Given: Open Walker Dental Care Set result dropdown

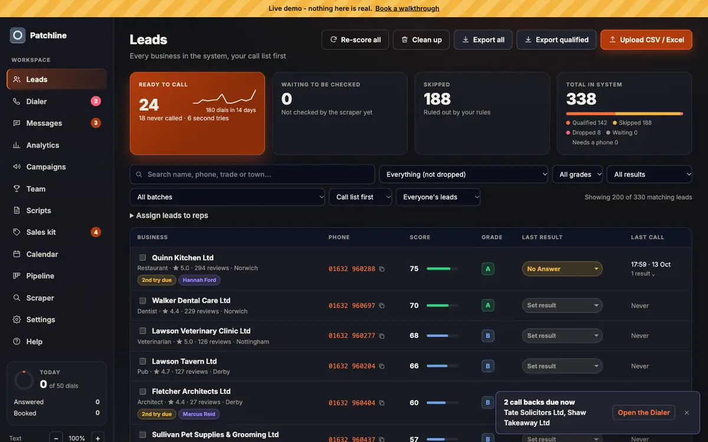Looking at the screenshot, I should pyautogui.click(x=562, y=305).
